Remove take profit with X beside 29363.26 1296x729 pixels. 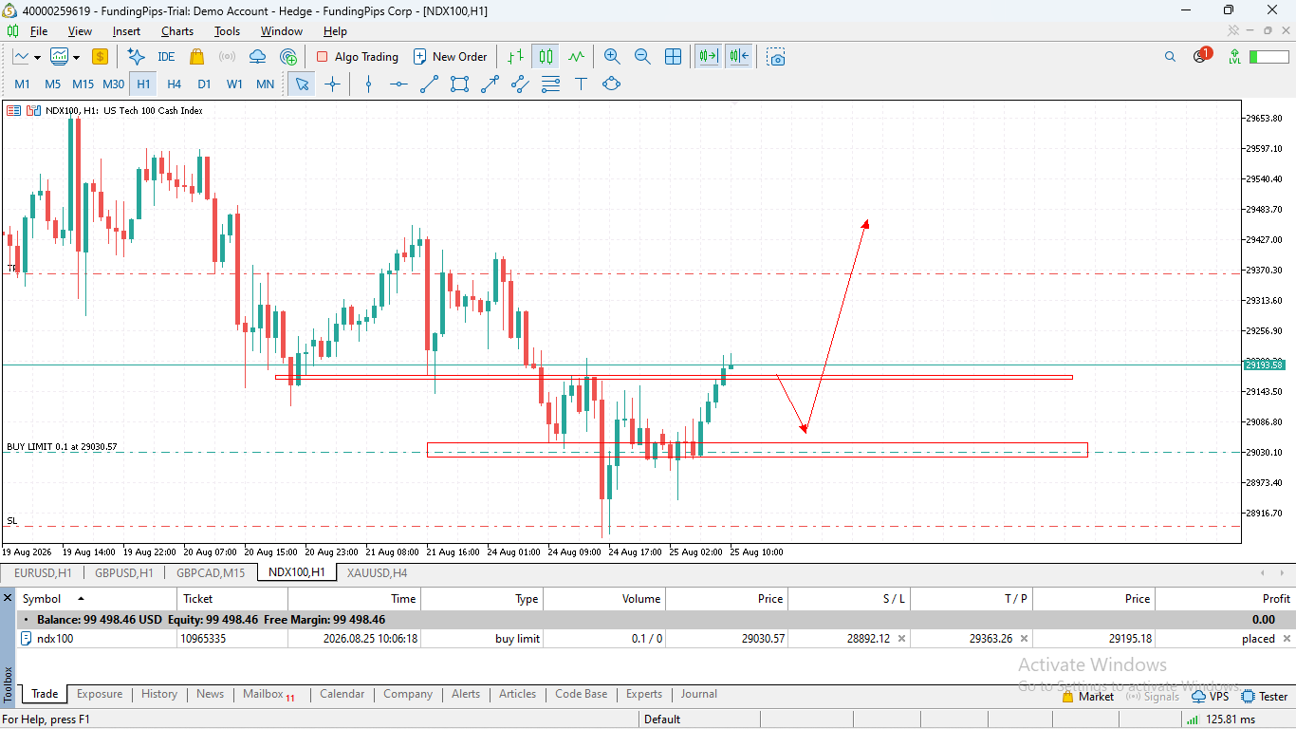1024,639
